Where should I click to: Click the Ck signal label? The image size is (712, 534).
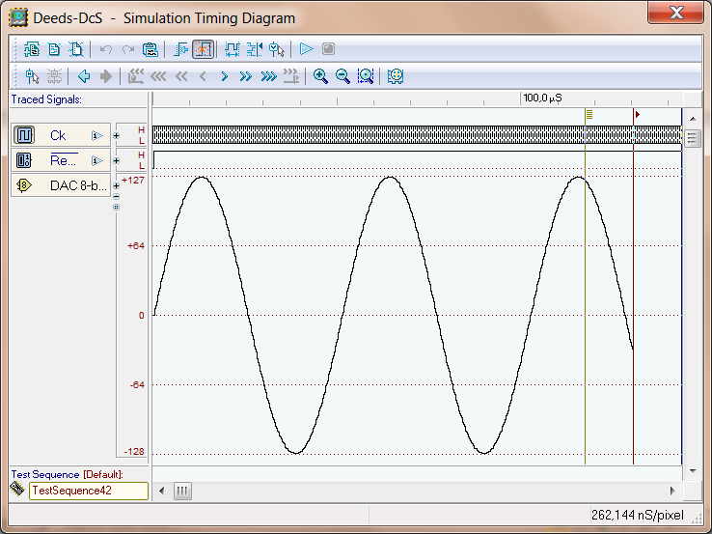(x=58, y=135)
